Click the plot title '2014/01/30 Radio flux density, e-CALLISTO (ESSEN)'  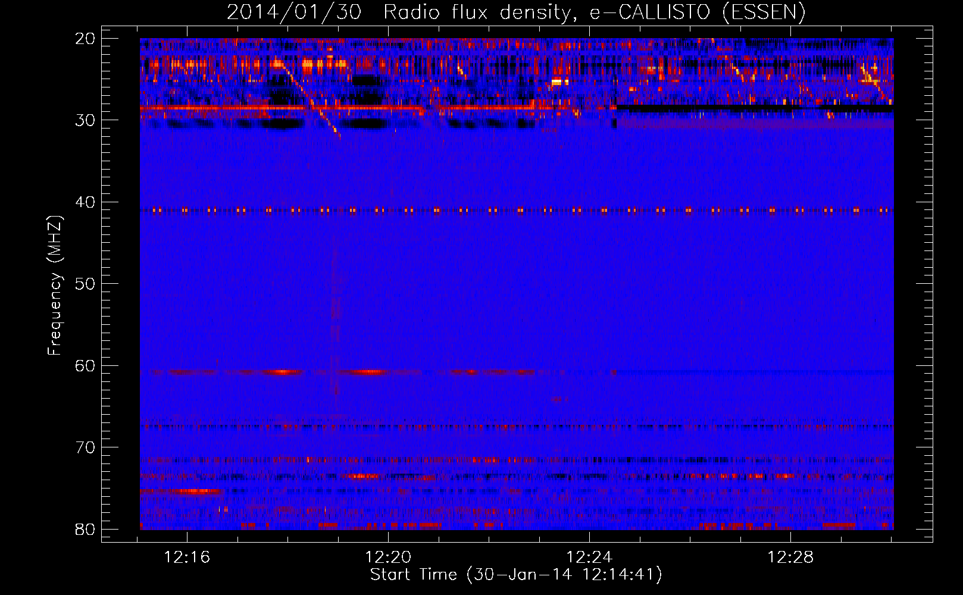(x=516, y=12)
